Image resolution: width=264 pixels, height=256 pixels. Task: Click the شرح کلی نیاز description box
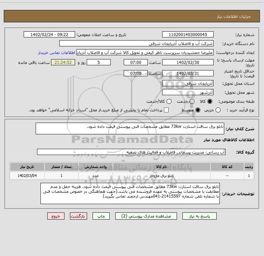[130, 129]
